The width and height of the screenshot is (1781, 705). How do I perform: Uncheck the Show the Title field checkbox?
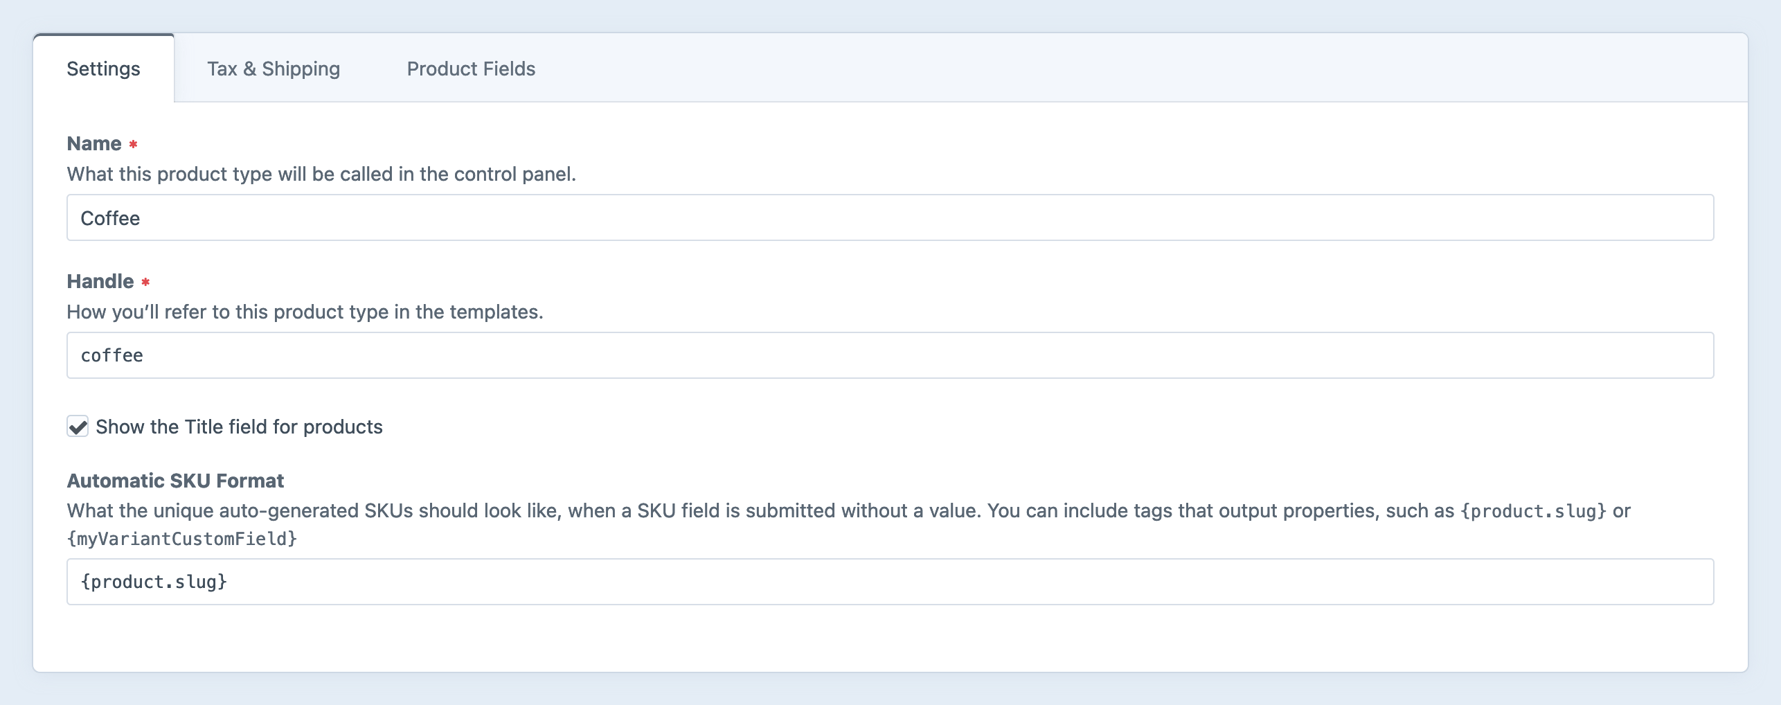coord(78,427)
